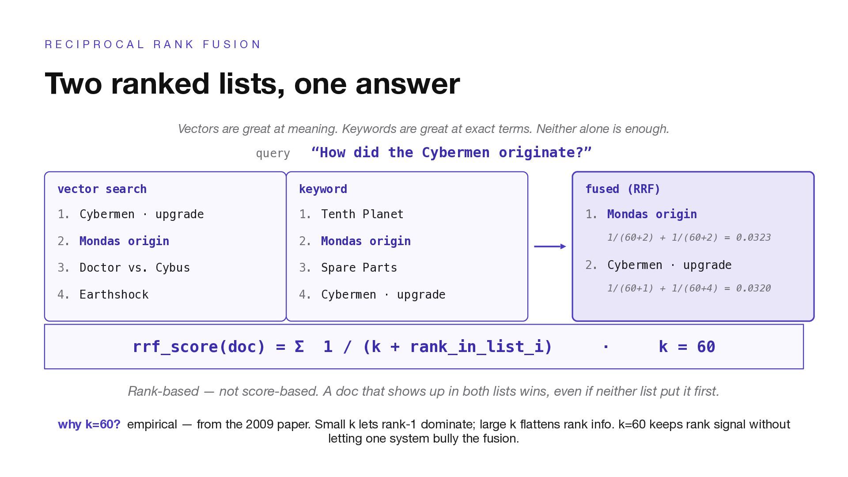
Task: Click the rrf_score formula text
Action: click(342, 347)
